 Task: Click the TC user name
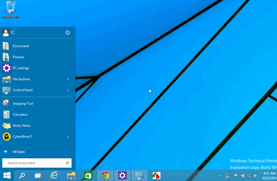pyautogui.click(x=13, y=32)
